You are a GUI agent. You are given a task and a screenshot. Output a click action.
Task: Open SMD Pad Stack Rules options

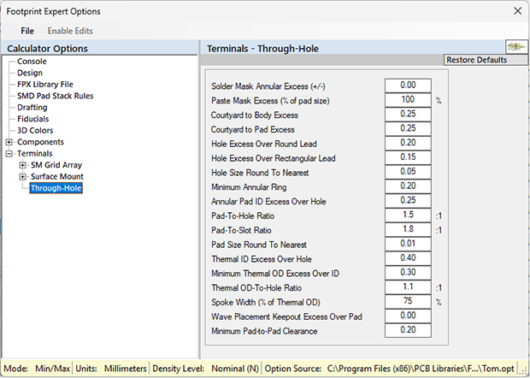point(55,96)
